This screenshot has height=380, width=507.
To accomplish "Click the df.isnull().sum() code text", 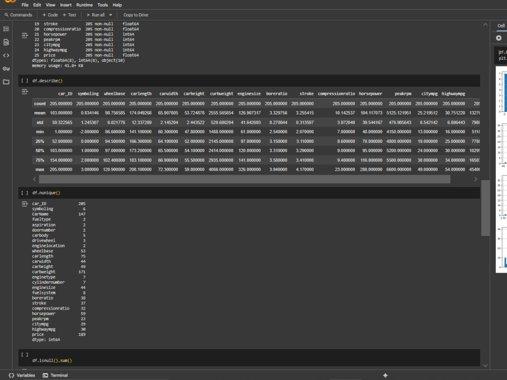I will coord(52,360).
